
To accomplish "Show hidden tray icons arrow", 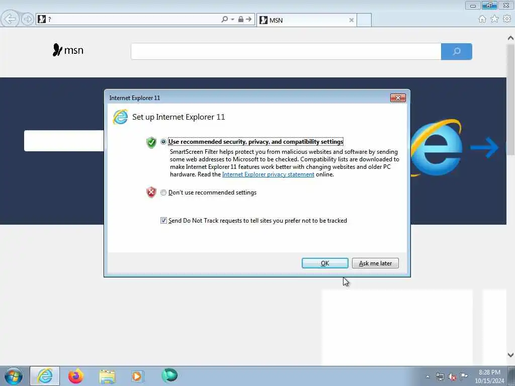I will click(x=427, y=377).
